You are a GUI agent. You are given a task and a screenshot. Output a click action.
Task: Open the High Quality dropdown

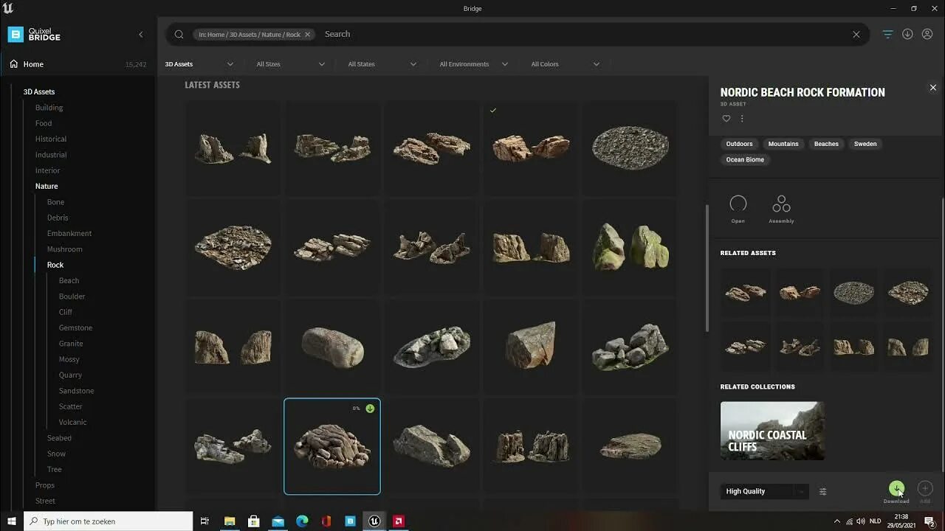[x=763, y=491]
